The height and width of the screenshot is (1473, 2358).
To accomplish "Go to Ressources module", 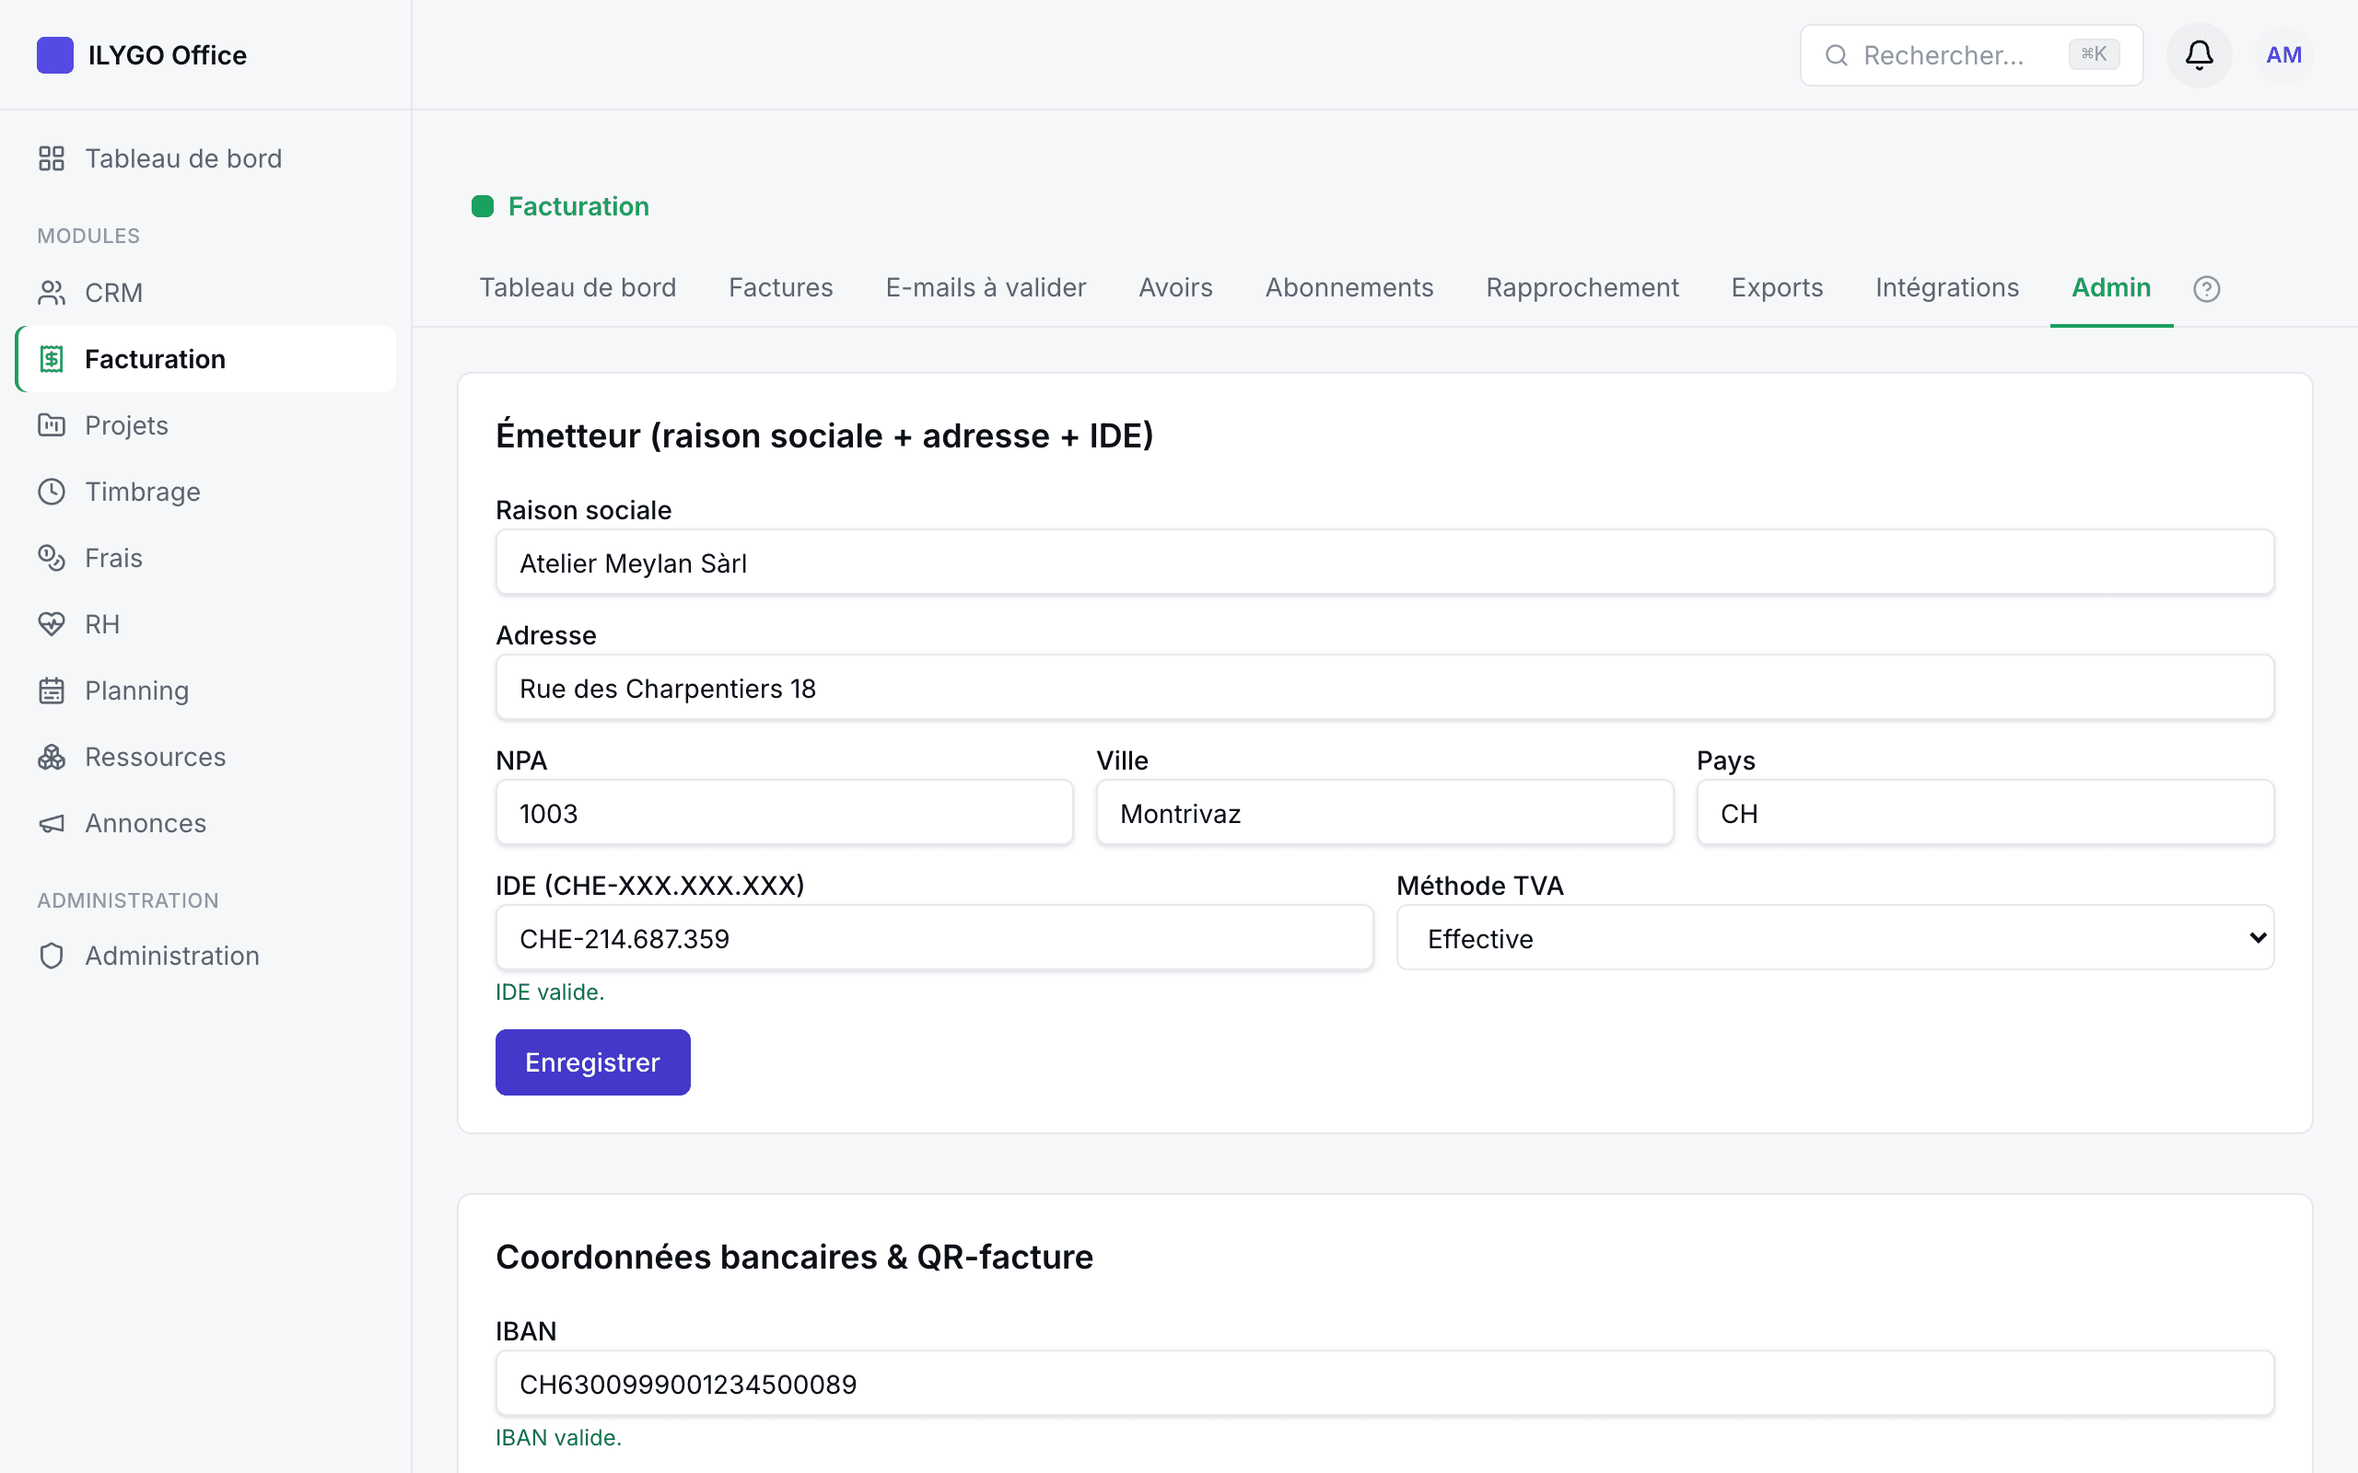I will [205, 756].
